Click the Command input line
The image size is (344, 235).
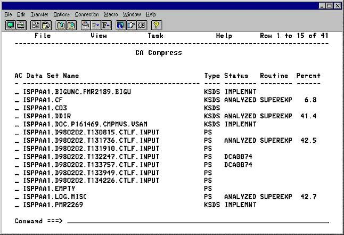click(197, 221)
